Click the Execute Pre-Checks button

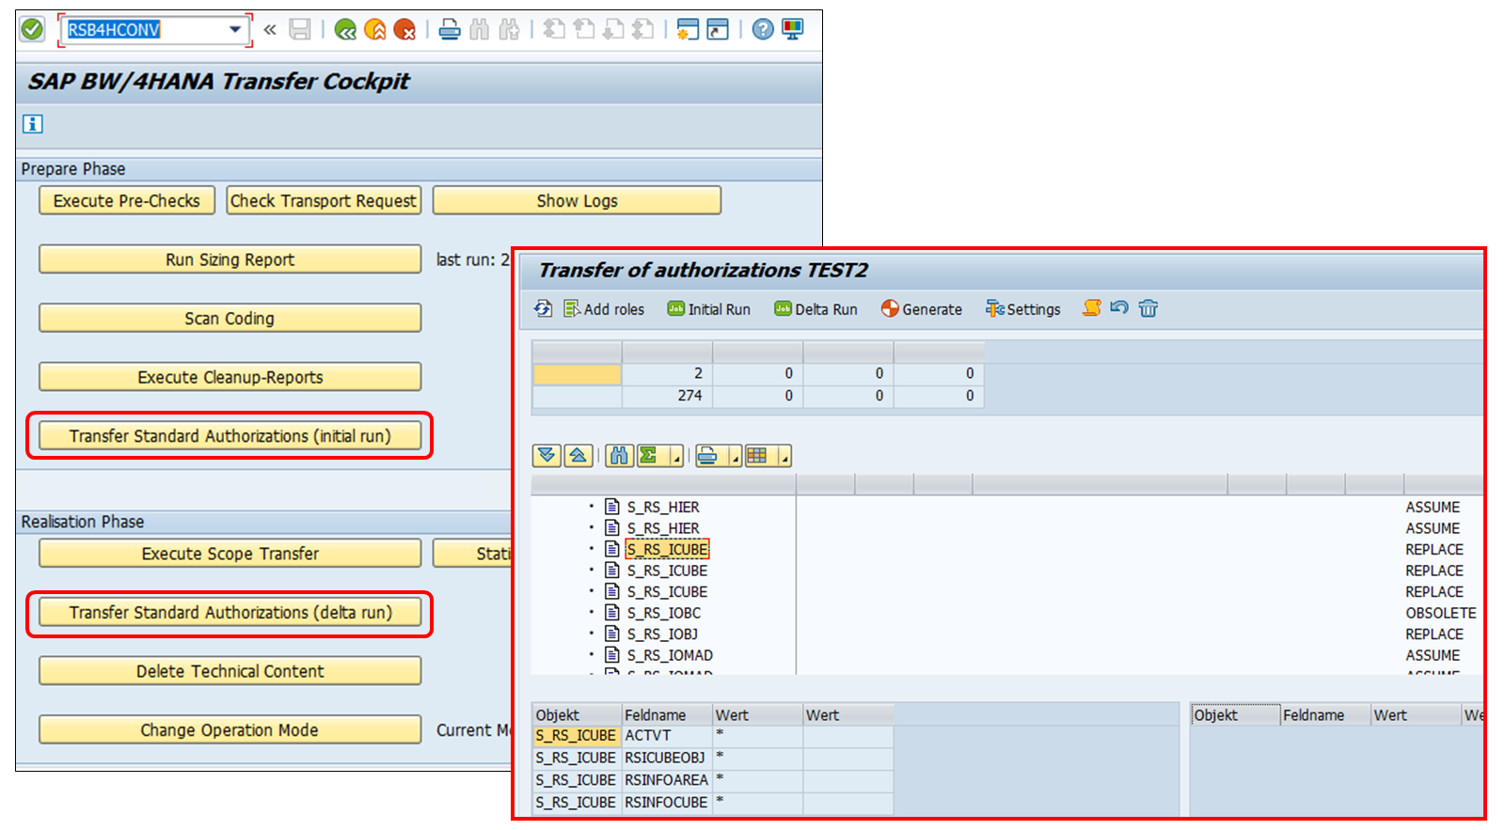tap(127, 200)
